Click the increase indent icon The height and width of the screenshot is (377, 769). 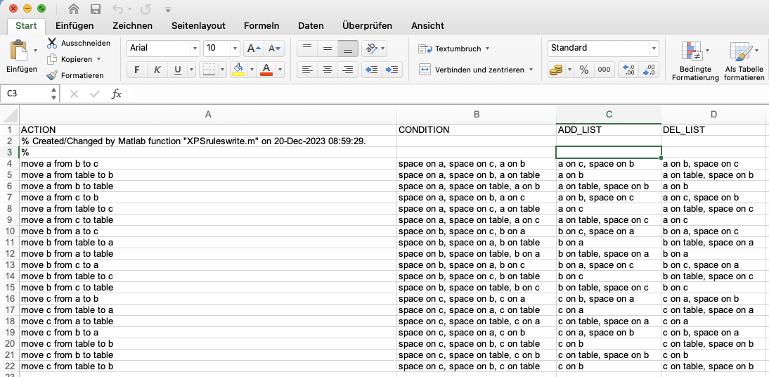coord(392,70)
